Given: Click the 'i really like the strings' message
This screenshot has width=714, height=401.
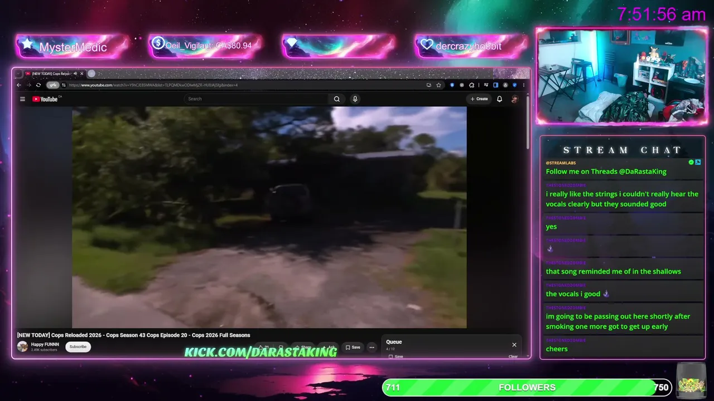Looking at the screenshot, I should (x=622, y=199).
